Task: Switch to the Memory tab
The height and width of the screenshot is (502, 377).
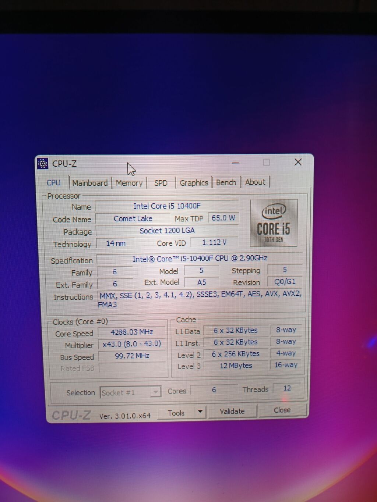Action: coord(129,183)
